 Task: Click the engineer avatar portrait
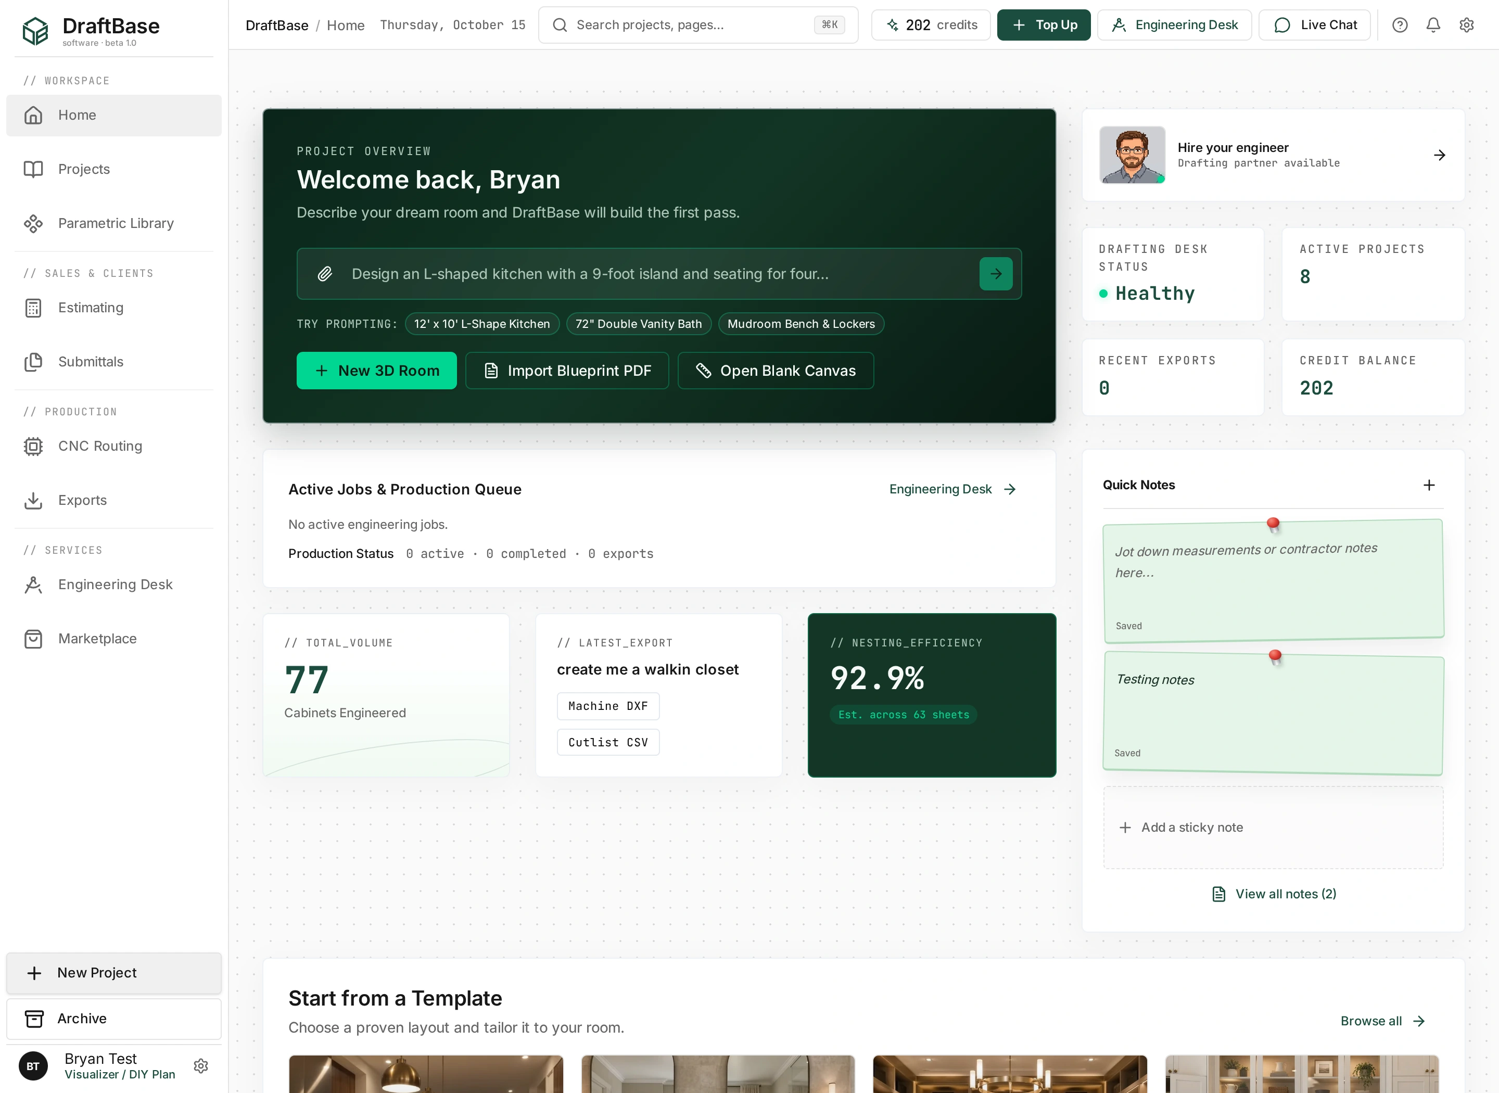coord(1133,155)
